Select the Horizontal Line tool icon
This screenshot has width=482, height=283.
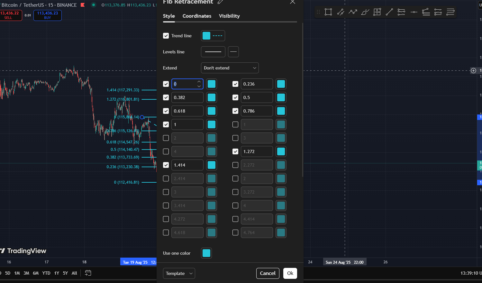tap(414, 12)
